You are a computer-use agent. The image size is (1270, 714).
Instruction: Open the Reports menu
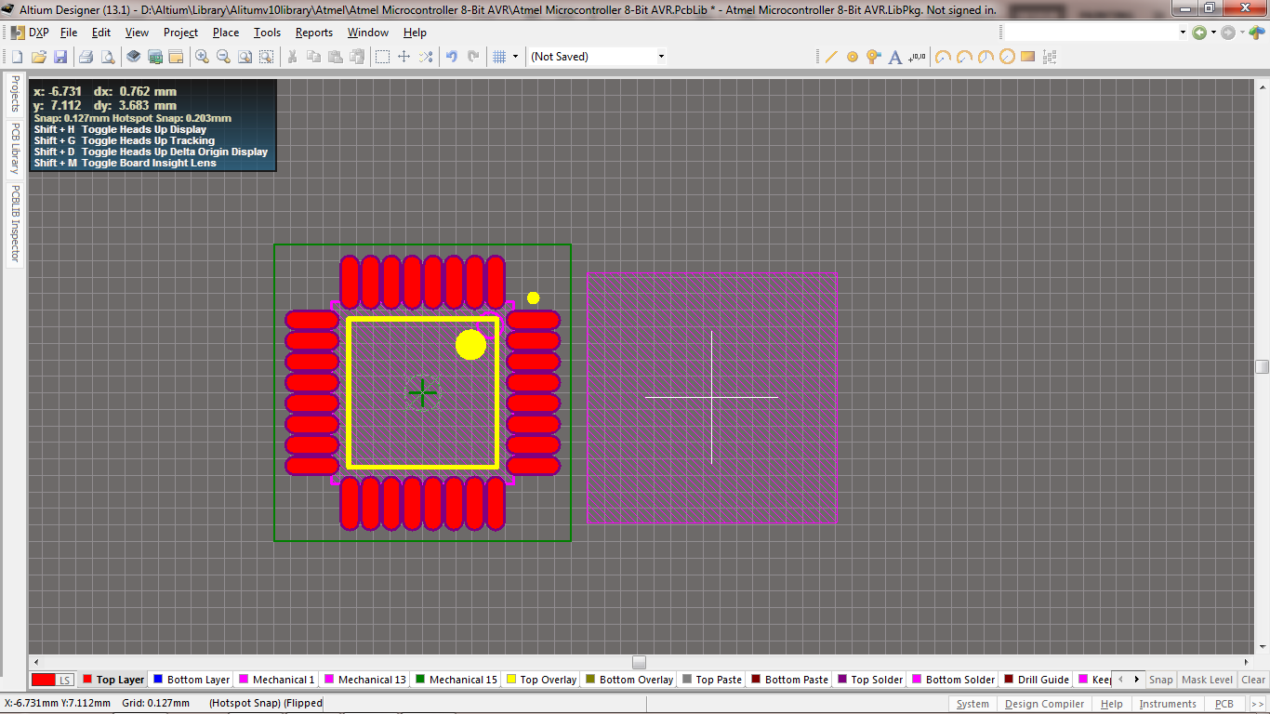pos(313,32)
